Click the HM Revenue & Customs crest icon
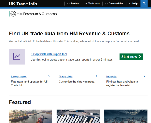Screen dimensions: 151x123 (x=13, y=14)
